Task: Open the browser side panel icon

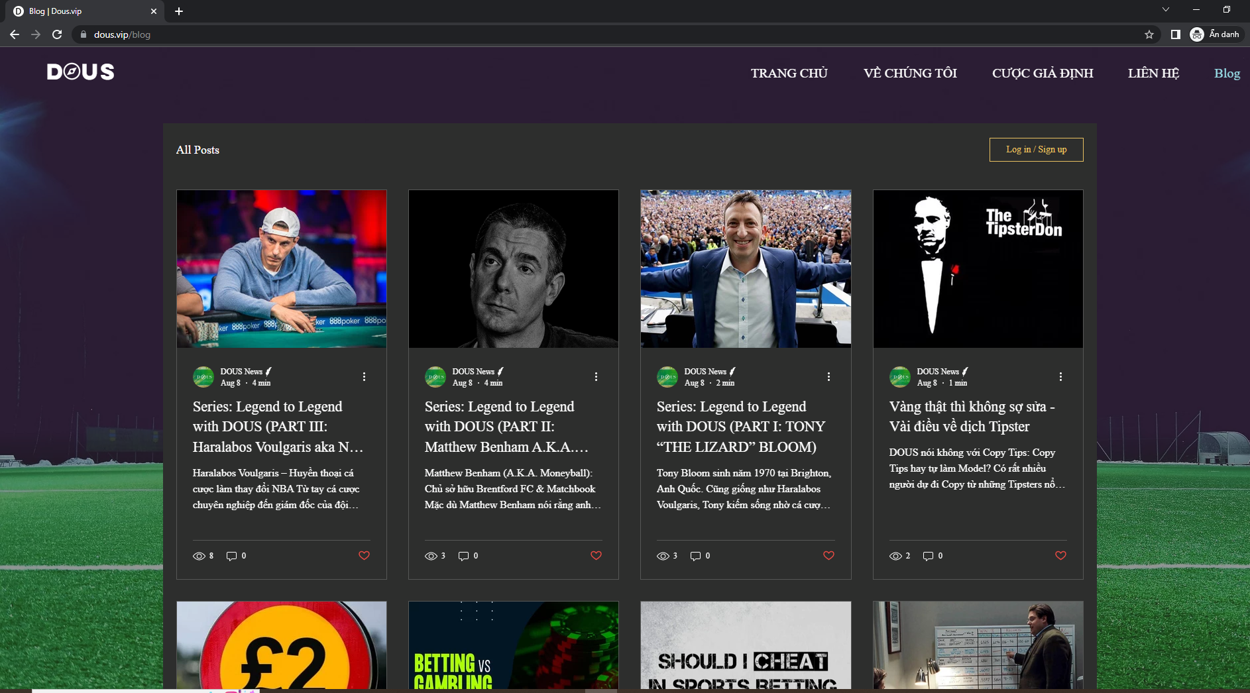Action: click(1175, 34)
